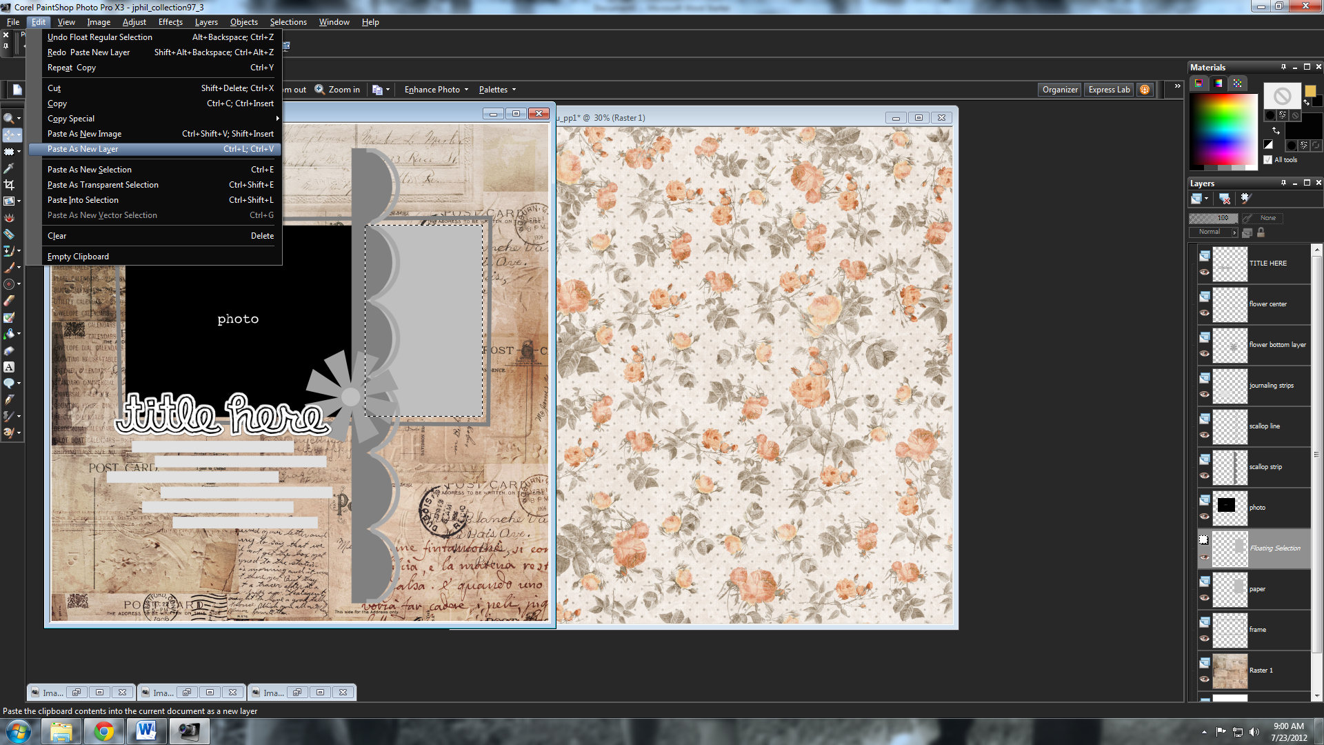This screenshot has width=1324, height=745.
Task: Click the New Layer icon in Layers panel
Action: point(1198,199)
